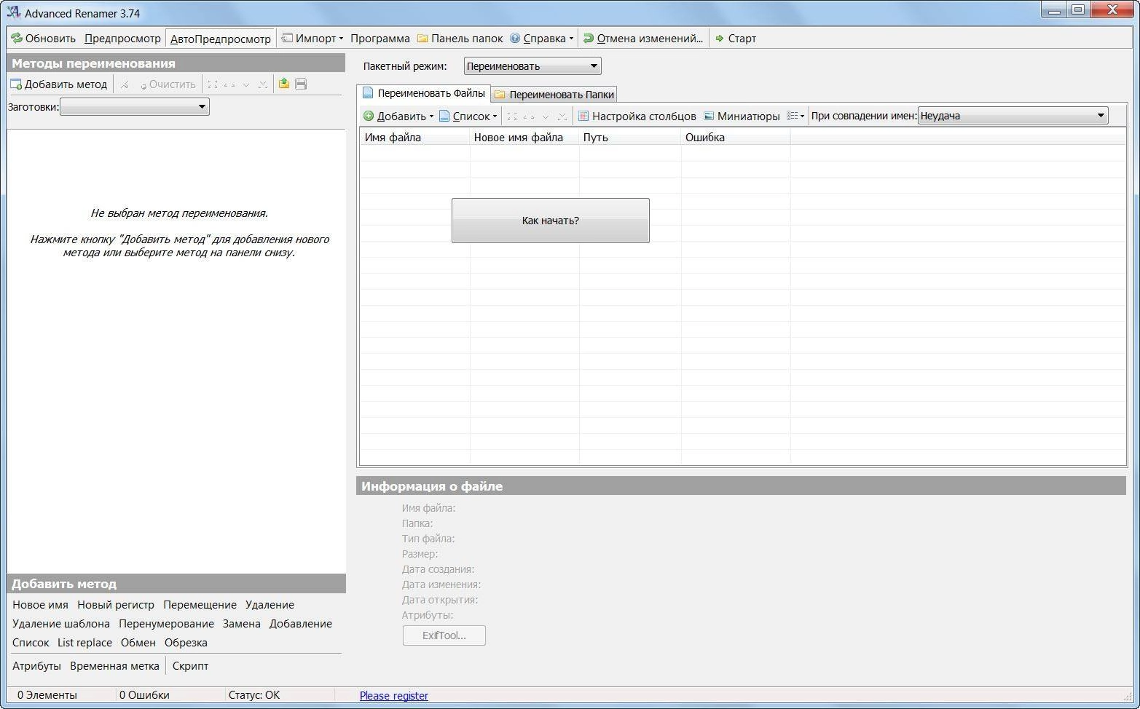This screenshot has height=709, width=1140.
Task: Open the Добавить files dropdown
Action: click(x=398, y=116)
